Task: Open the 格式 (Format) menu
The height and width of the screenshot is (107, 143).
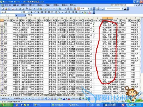Action: coord(40,5)
